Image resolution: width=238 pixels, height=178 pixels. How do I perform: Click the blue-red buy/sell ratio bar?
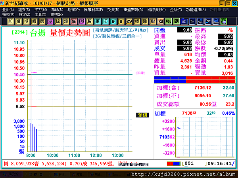pyautogui.click(x=195, y=80)
